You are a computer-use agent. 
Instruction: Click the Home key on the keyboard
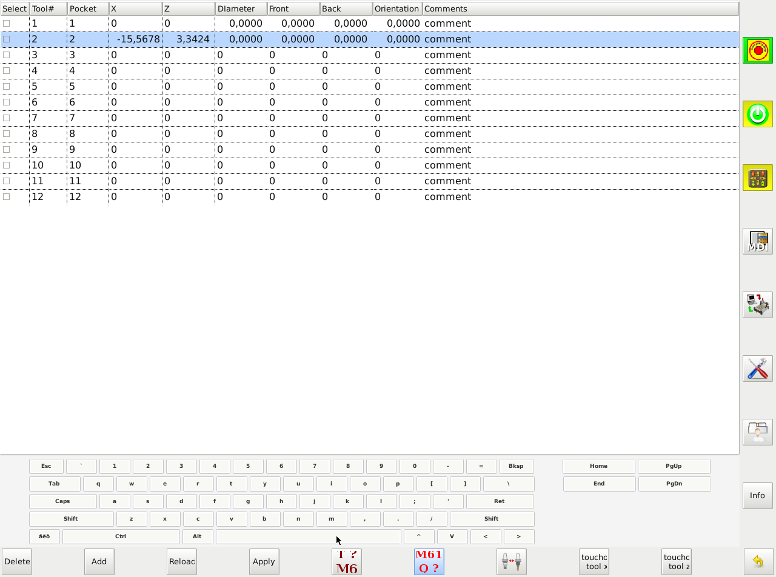tap(599, 466)
